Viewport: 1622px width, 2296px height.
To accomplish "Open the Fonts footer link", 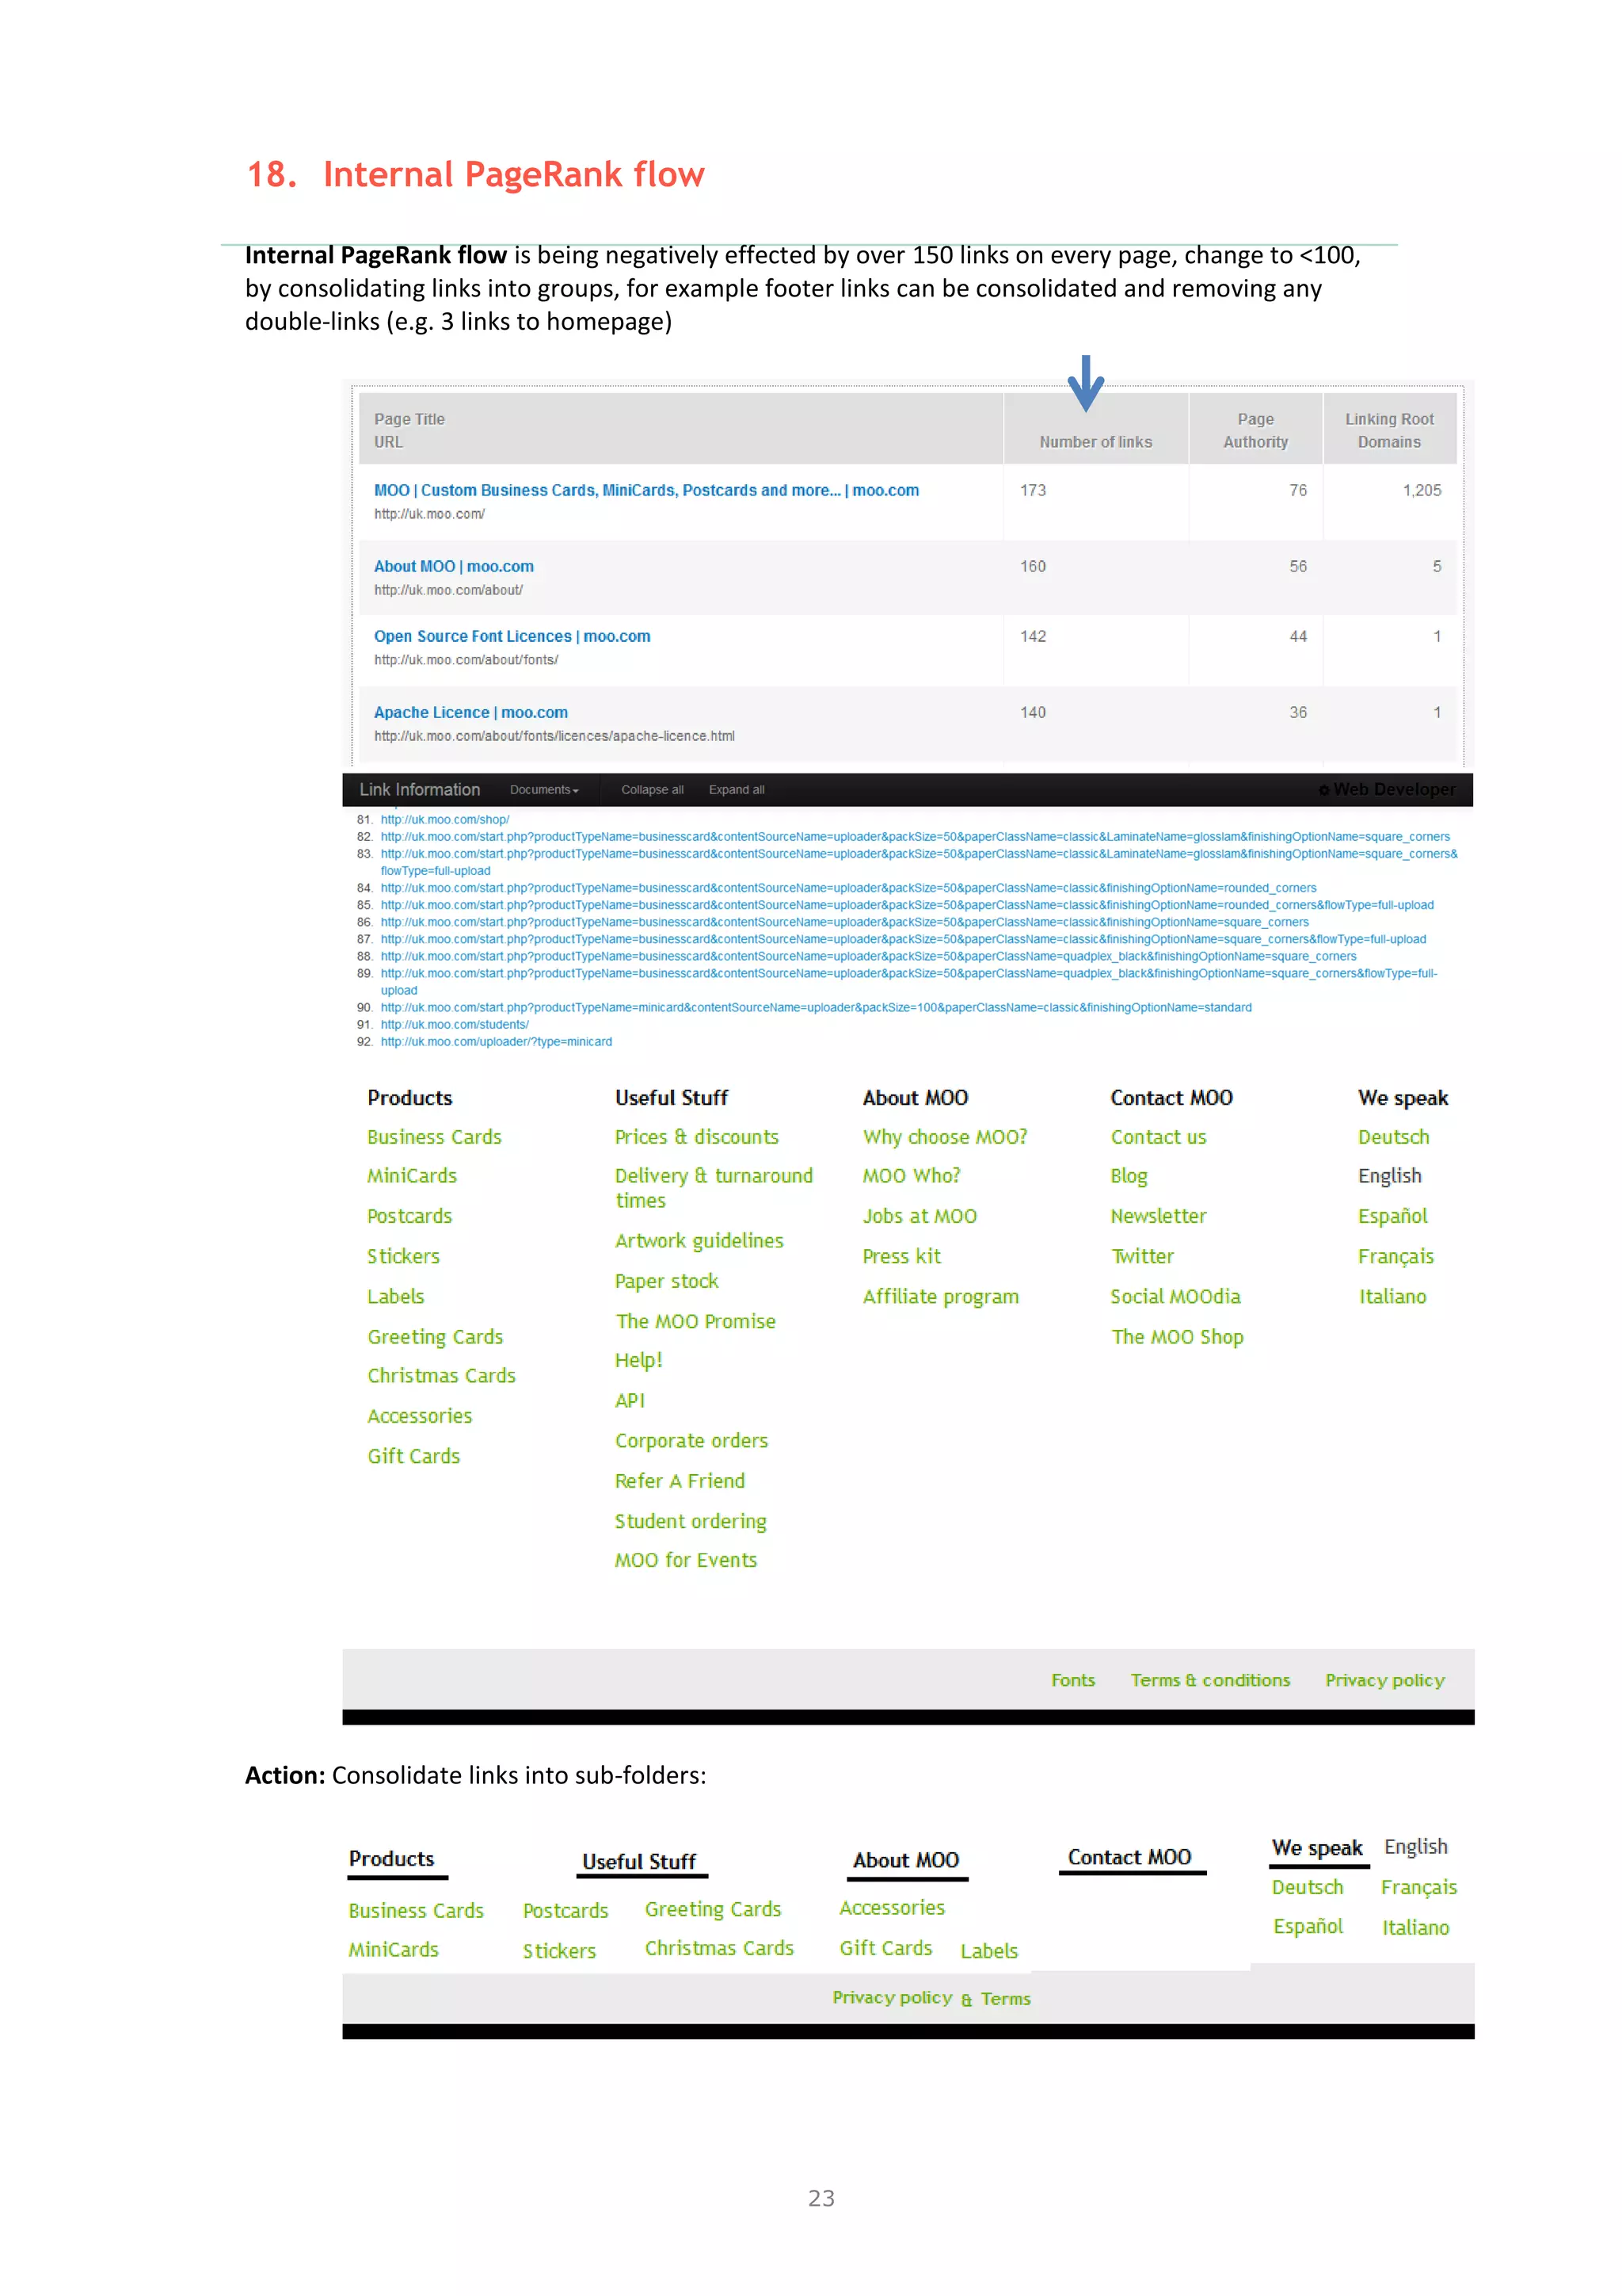I will click(x=1072, y=1680).
